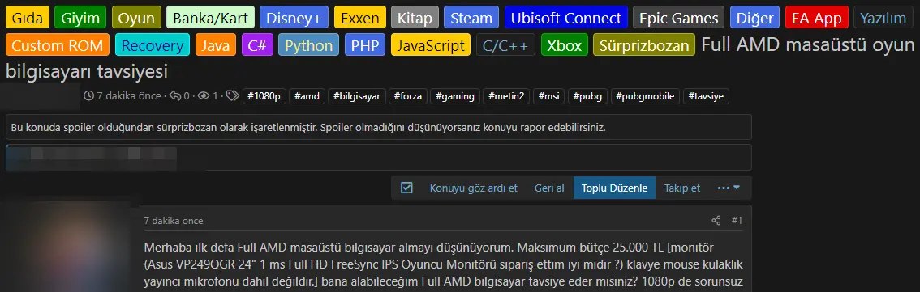920x292 pixels.
Task: Choose the Disney+ label
Action: point(294,18)
